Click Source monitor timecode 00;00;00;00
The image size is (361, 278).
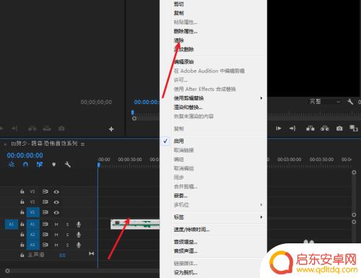click(96, 102)
